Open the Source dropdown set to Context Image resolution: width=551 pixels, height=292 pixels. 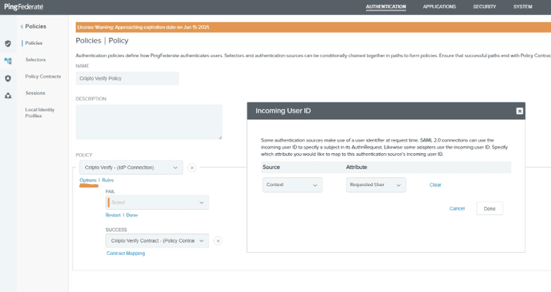292,185
